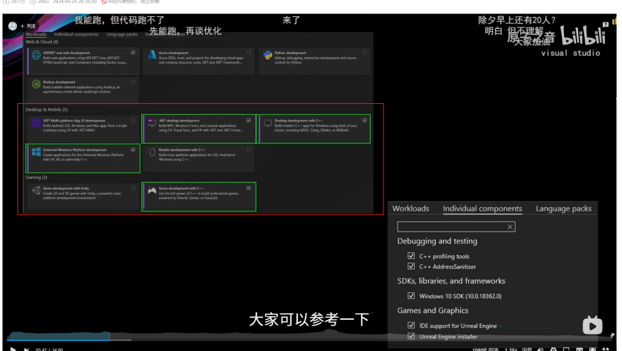The width and height of the screenshot is (622, 351).
Task: Click the Game development with Unity icon
Action: tap(36, 191)
